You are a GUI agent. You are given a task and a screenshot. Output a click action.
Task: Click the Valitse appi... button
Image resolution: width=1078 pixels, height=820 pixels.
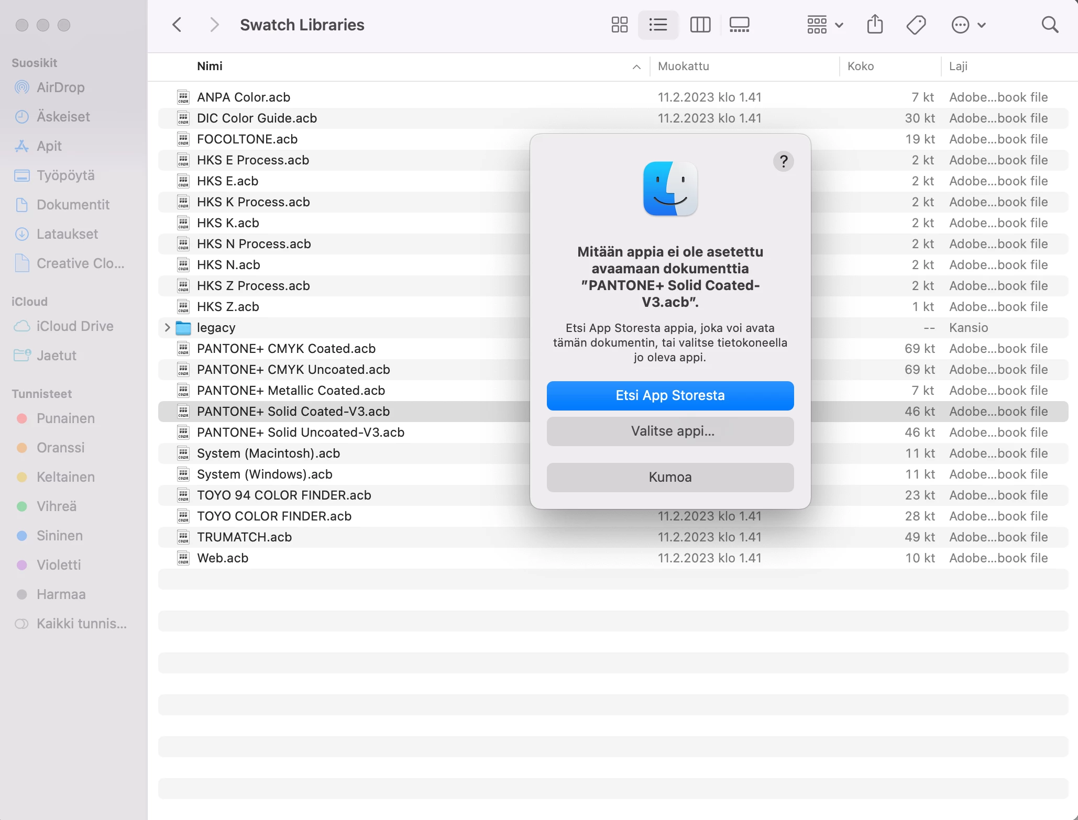[x=670, y=431]
